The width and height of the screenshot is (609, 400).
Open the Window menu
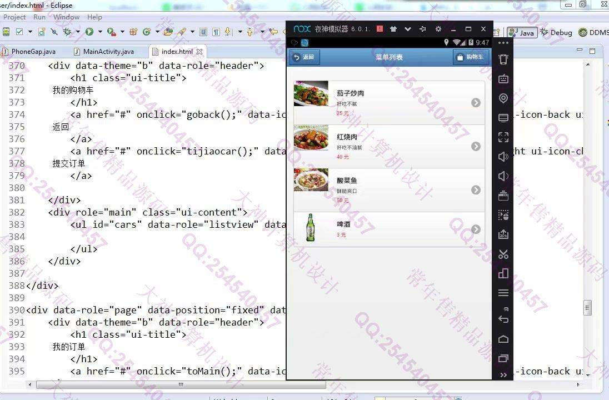pos(67,17)
